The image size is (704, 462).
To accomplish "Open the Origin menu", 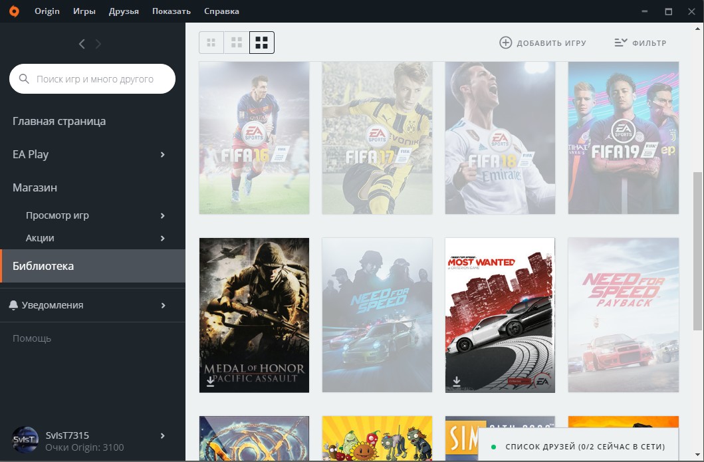I will click(47, 11).
